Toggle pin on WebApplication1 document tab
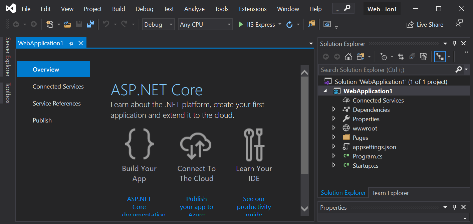The width and height of the screenshot is (473, 224). coord(71,44)
